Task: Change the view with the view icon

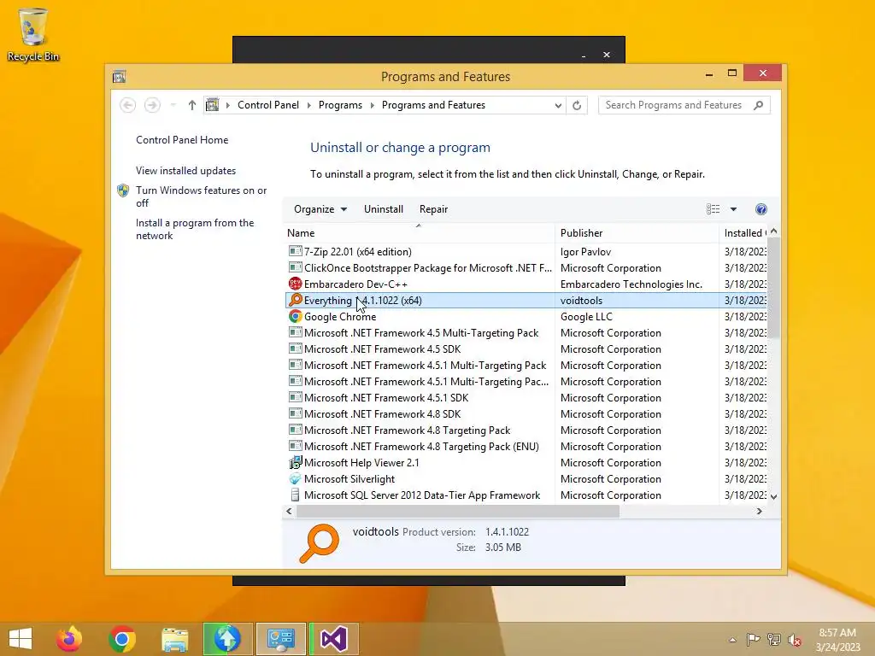Action: pos(714,209)
